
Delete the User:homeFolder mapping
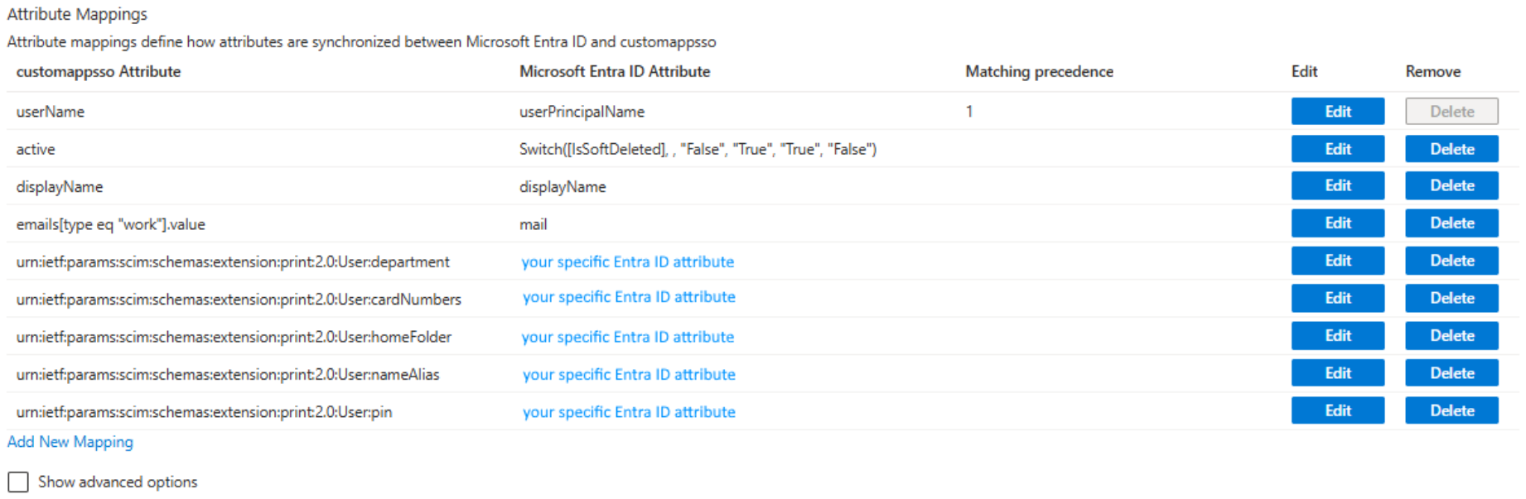coord(1451,335)
